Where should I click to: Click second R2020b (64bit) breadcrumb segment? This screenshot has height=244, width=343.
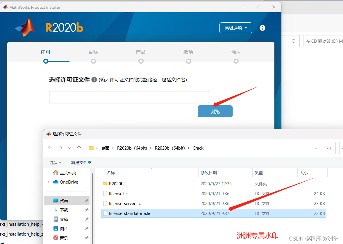point(170,148)
